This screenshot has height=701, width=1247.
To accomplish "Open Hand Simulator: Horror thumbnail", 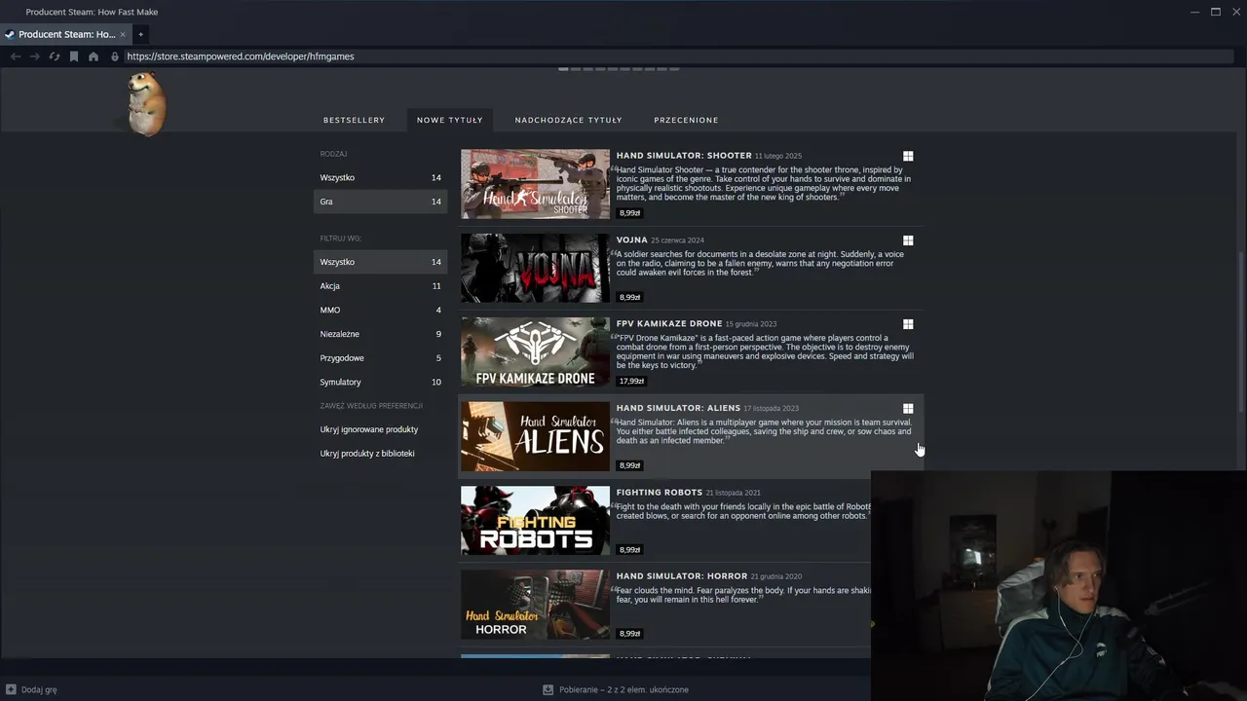I will (535, 605).
